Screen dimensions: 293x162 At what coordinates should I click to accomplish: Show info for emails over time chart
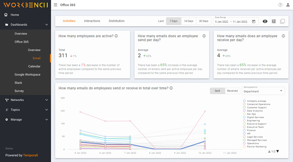pyautogui.click(x=171, y=88)
